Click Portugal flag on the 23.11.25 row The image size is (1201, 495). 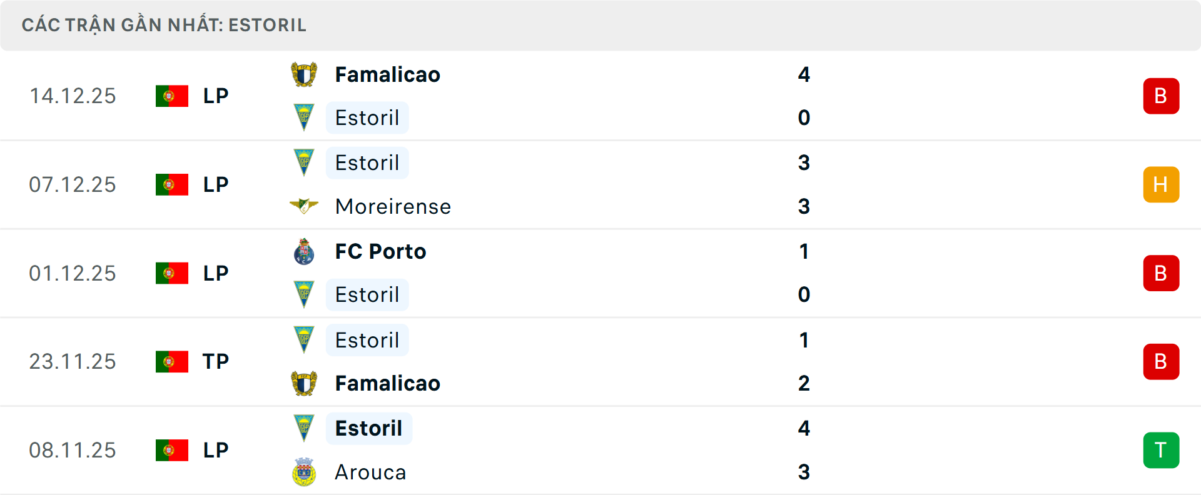coord(172,362)
